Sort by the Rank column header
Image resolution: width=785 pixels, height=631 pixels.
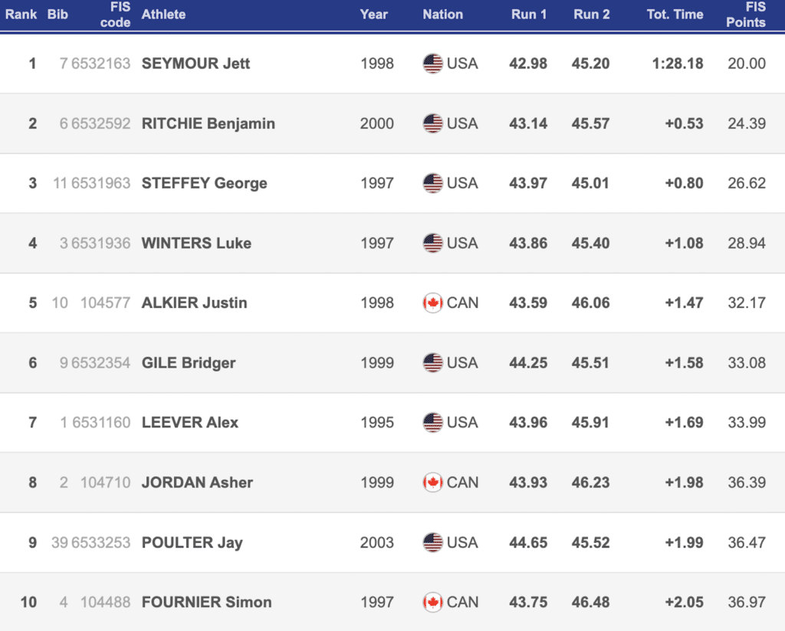pyautogui.click(x=21, y=15)
